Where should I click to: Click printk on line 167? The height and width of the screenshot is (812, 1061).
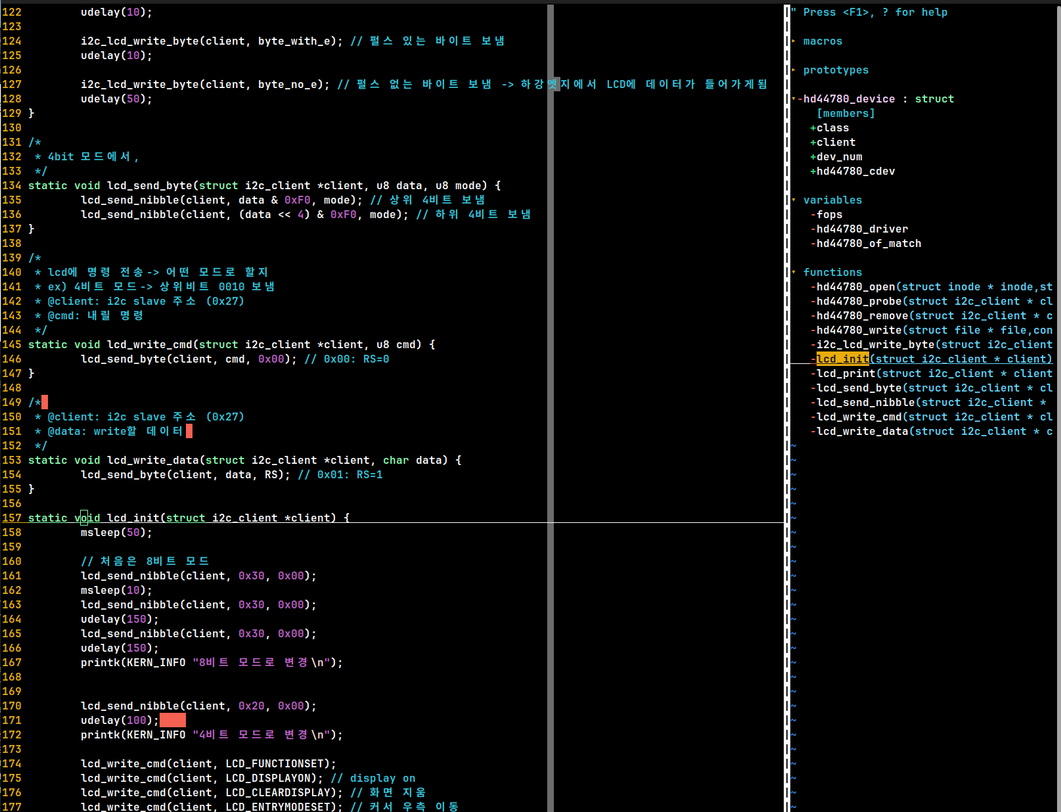(x=100, y=662)
